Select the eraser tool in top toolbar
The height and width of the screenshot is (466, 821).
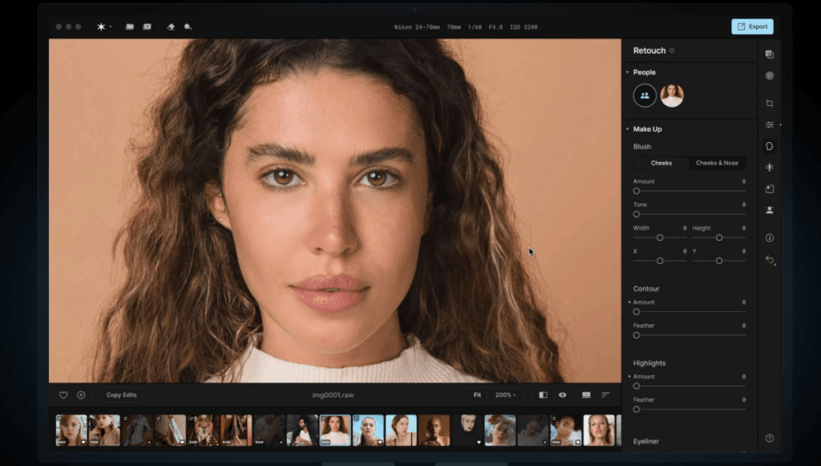(x=171, y=26)
